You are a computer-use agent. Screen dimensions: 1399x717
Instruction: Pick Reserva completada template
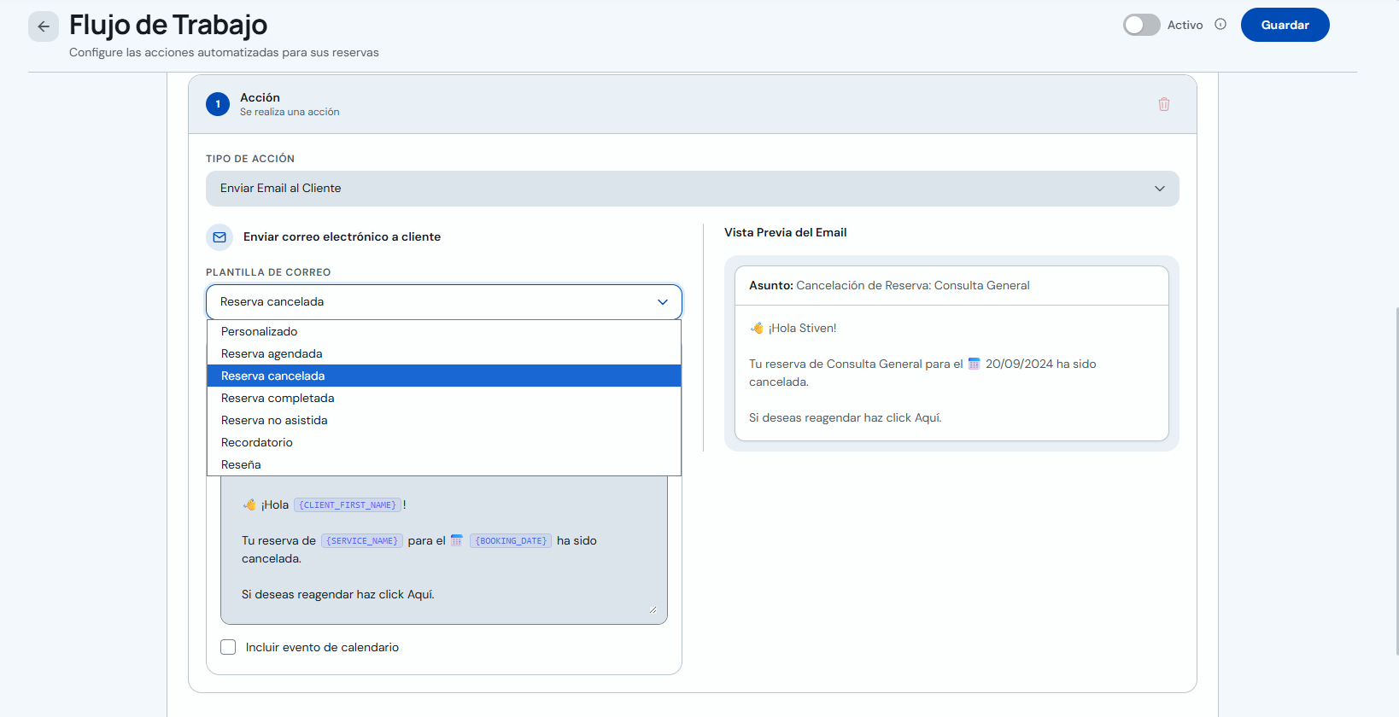pyautogui.click(x=444, y=398)
